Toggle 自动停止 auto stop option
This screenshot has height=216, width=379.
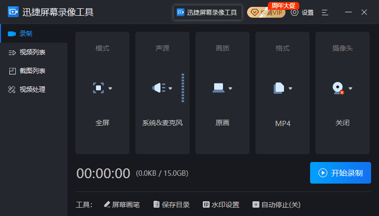[277, 205]
